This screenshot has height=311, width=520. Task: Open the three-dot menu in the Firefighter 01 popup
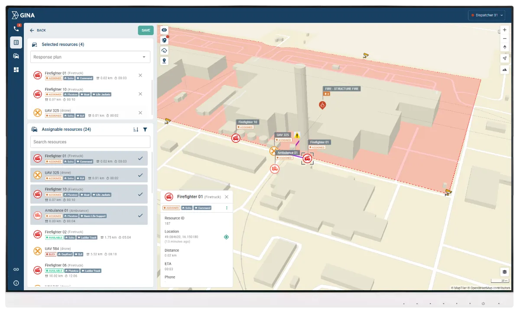pyautogui.click(x=226, y=208)
